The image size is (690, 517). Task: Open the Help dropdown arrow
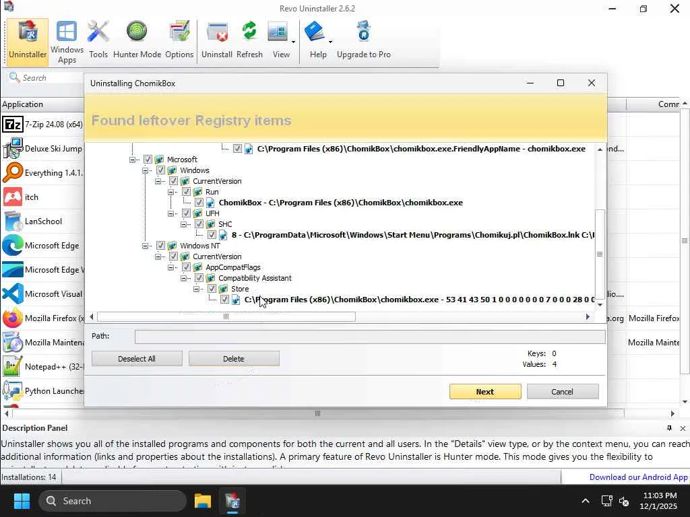coord(330,42)
